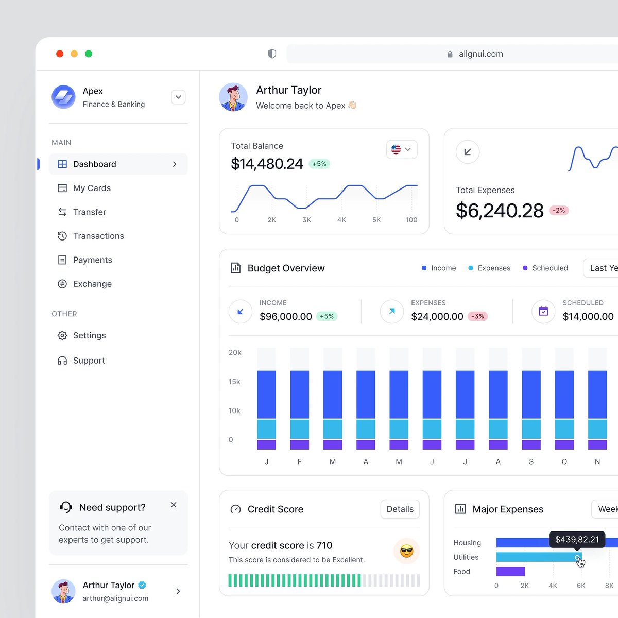Click the headset icon in support card
Viewport: 618px width, 618px height.
tap(66, 507)
